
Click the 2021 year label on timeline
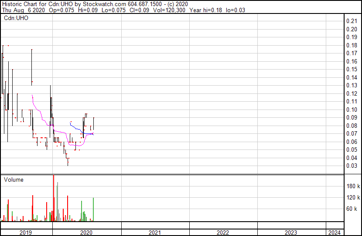(x=155, y=233)
